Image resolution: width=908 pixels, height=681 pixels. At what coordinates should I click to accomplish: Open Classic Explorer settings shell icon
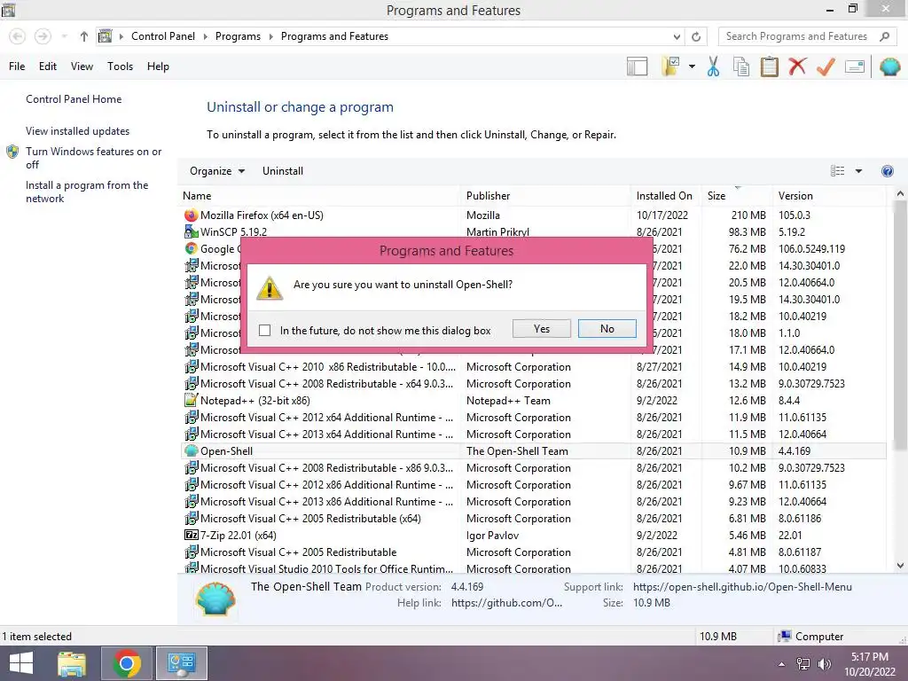tap(890, 67)
